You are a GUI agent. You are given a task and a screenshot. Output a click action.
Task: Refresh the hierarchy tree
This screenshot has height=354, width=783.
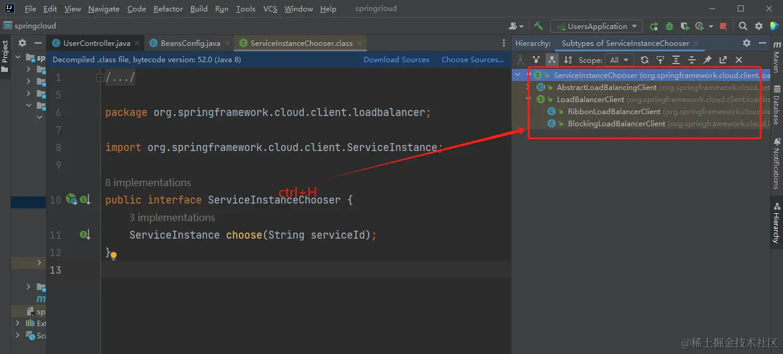(645, 60)
